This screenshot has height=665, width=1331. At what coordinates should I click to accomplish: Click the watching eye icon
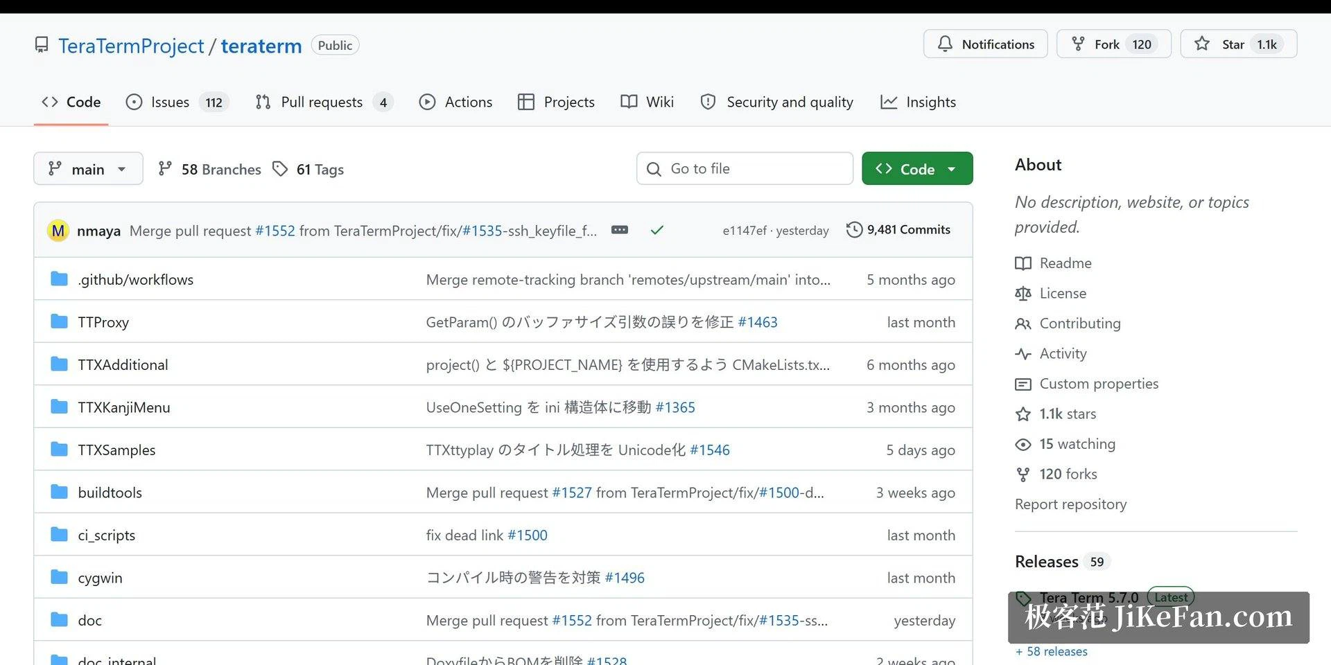[1023, 444]
